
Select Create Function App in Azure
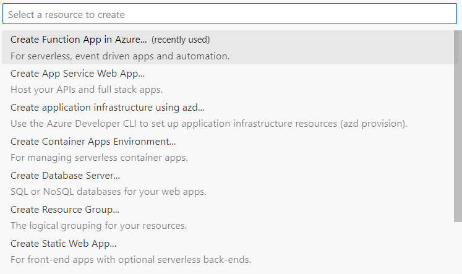[x=79, y=40]
